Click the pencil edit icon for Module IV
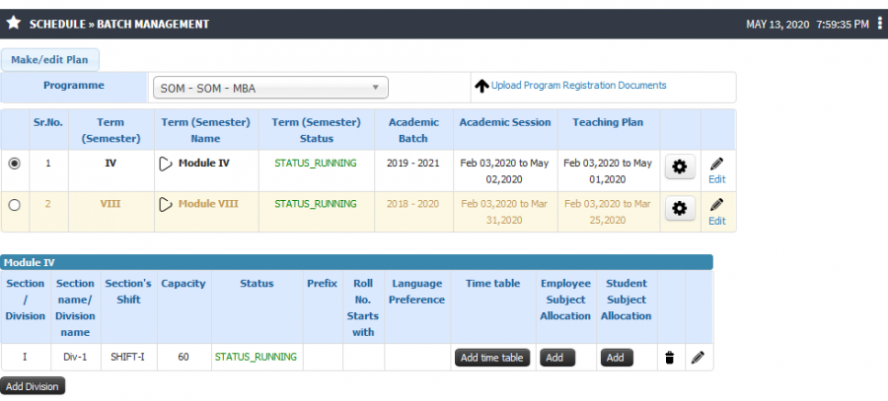Image resolution: width=888 pixels, height=401 pixels. coord(716,164)
